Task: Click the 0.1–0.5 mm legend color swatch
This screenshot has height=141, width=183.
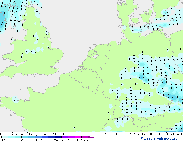Action: pos(5,137)
